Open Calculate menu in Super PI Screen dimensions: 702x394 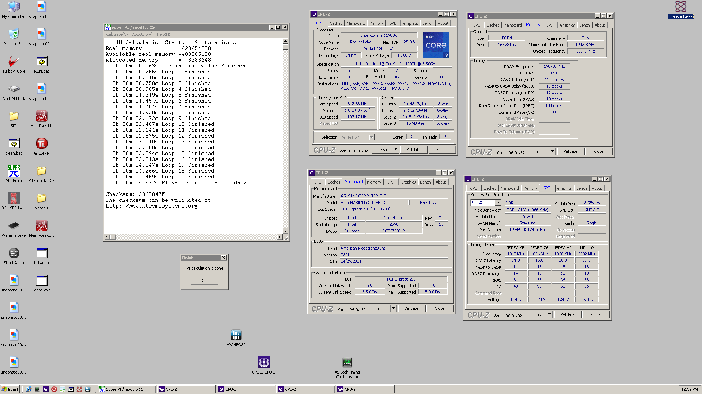tap(117, 34)
